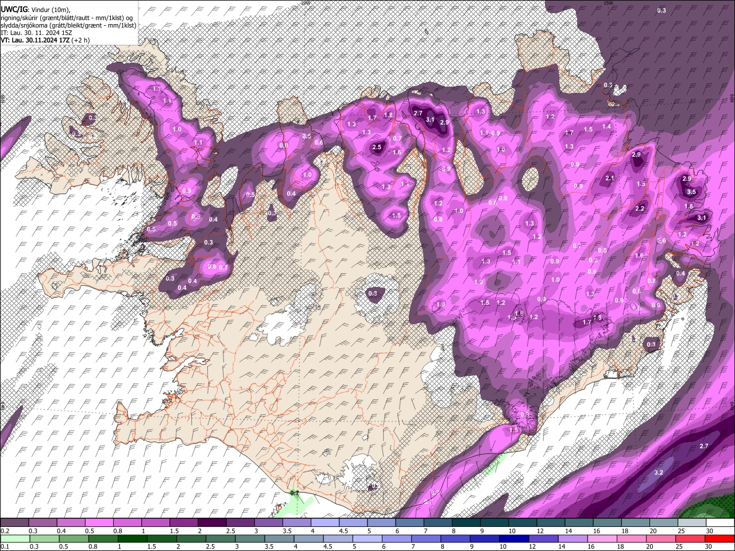The image size is (735, 551).
Task: Click the 'VT: Lau. 30.11.2024 17Z' valid time
Action: [x=35, y=41]
